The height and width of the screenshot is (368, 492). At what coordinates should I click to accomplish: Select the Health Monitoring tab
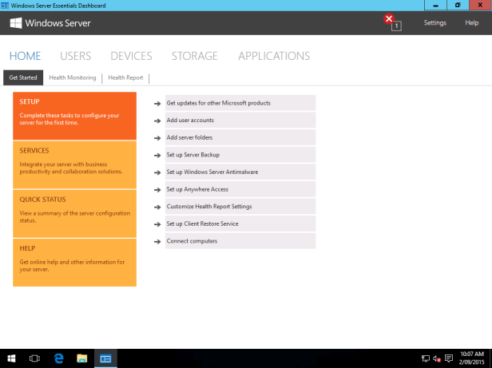[72, 77]
